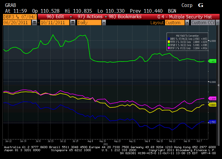Click the yellow FRTR legend color swatch
The image size is (222, 159).
coord(169,42)
